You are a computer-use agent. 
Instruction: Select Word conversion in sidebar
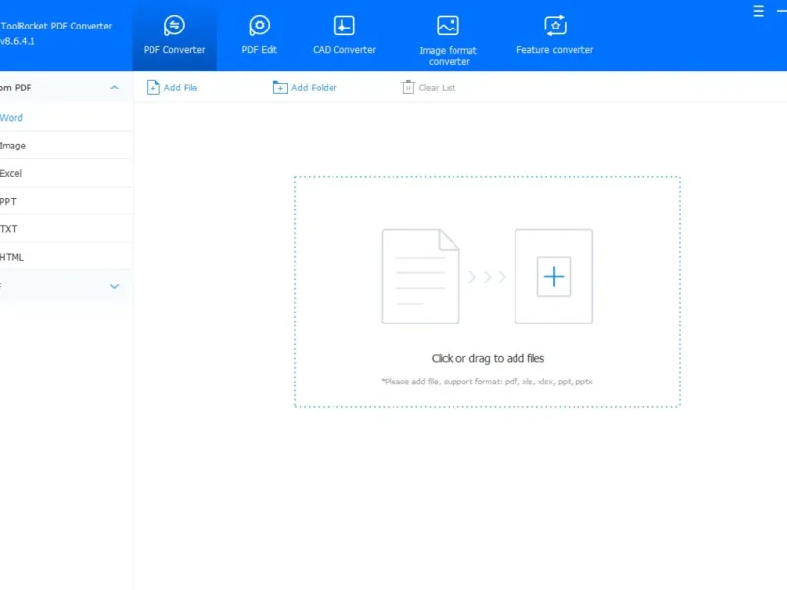[x=66, y=117]
